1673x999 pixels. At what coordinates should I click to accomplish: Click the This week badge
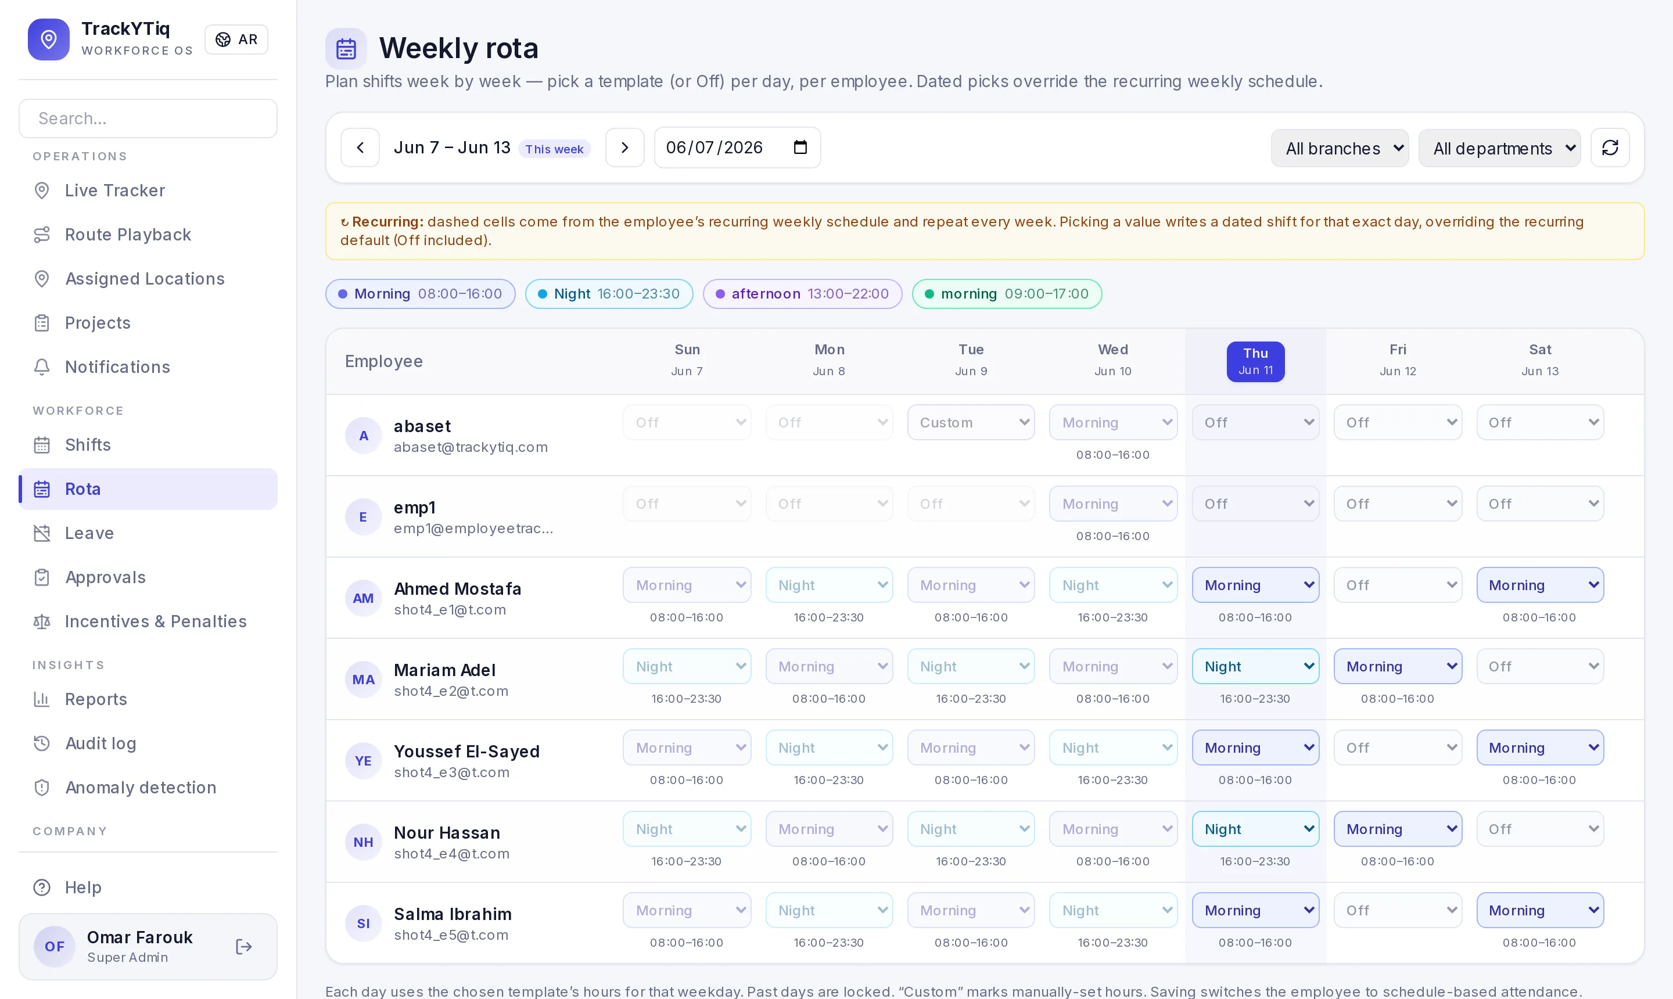(554, 149)
